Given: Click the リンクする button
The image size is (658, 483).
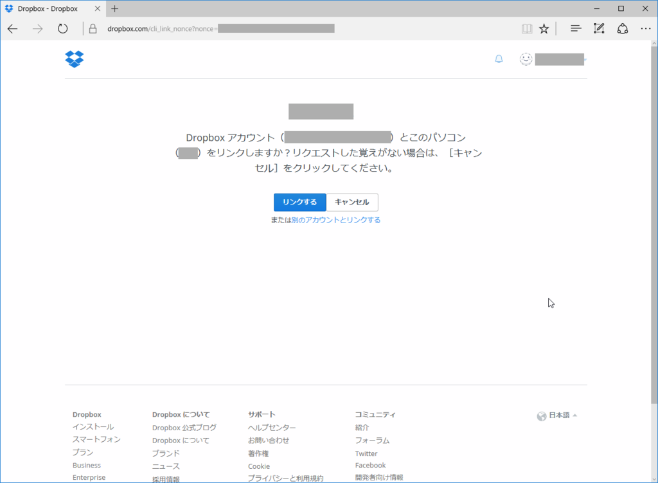Looking at the screenshot, I should tap(299, 203).
